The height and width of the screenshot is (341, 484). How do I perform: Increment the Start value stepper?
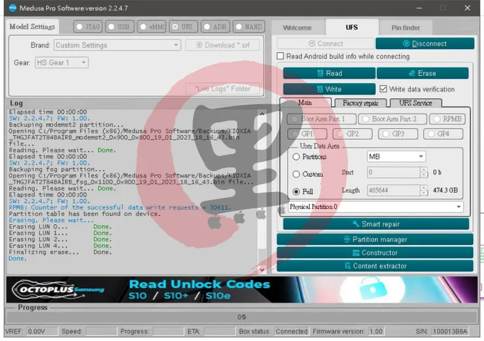(424, 170)
